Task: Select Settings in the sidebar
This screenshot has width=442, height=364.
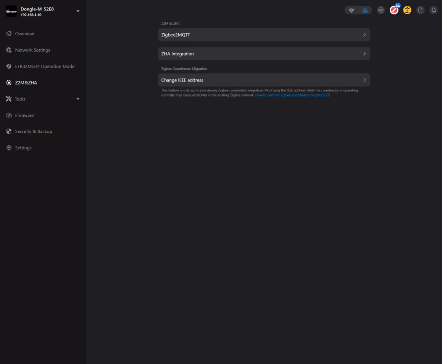Action: pos(23,148)
